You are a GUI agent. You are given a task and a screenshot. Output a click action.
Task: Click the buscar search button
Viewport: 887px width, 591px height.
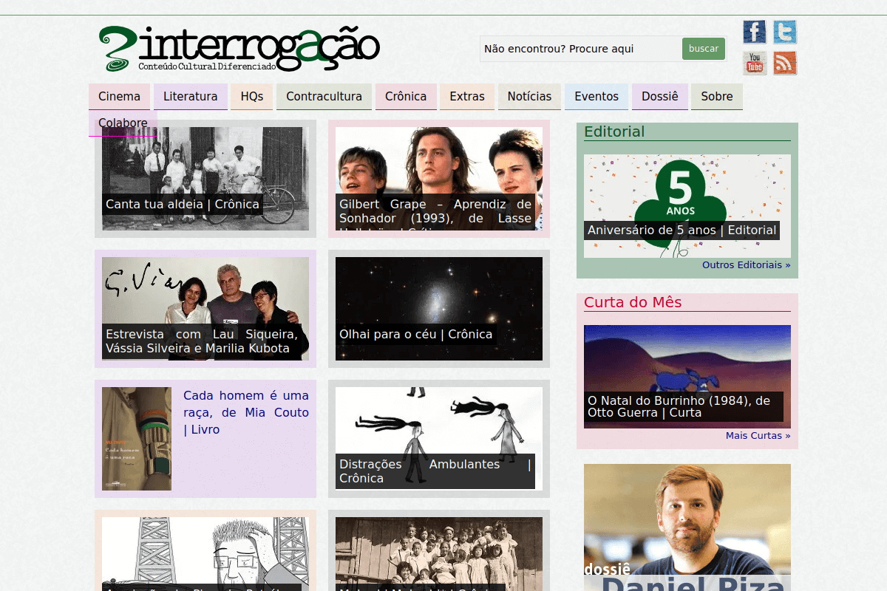point(704,49)
